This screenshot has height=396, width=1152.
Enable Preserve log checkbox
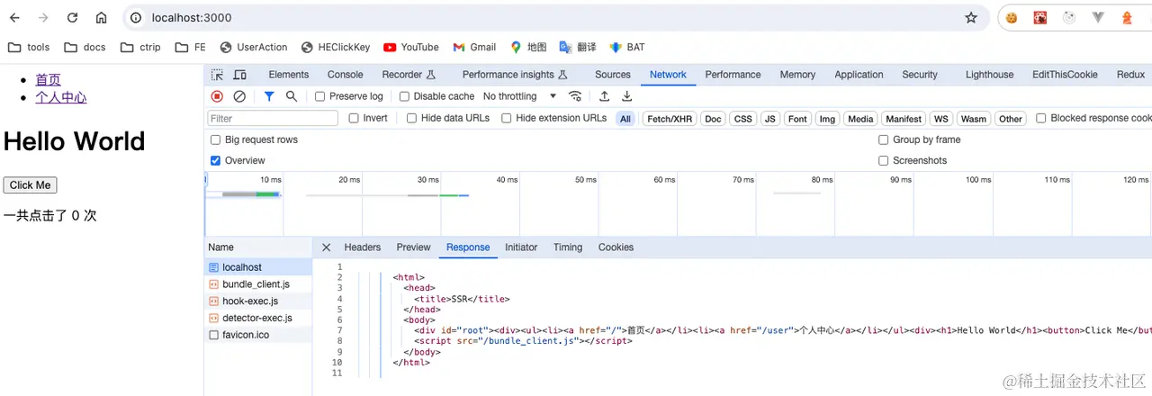click(319, 96)
